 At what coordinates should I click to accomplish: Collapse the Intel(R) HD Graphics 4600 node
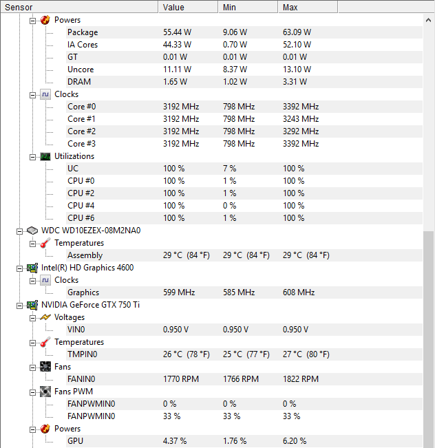[20, 268]
